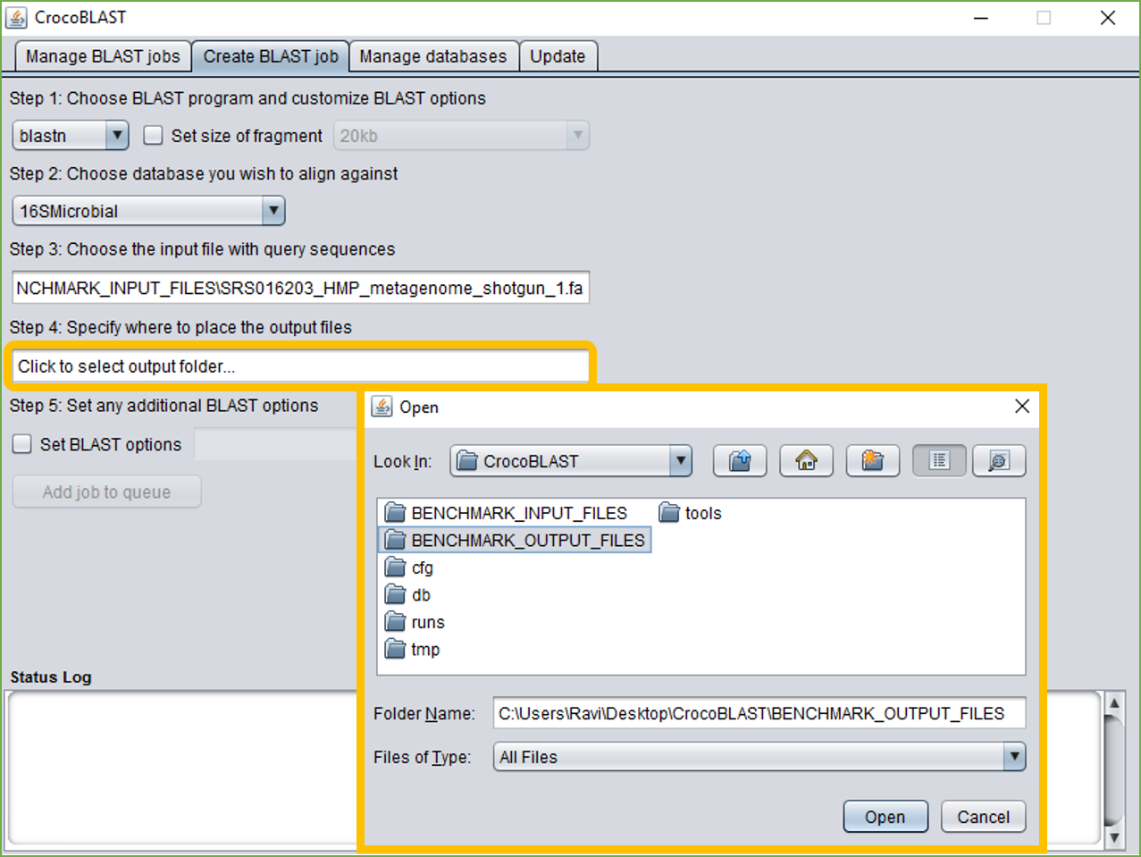Switch to Manage databases tab

point(433,56)
